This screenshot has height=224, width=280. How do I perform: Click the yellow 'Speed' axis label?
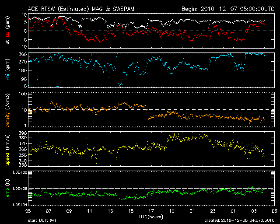click(7, 159)
